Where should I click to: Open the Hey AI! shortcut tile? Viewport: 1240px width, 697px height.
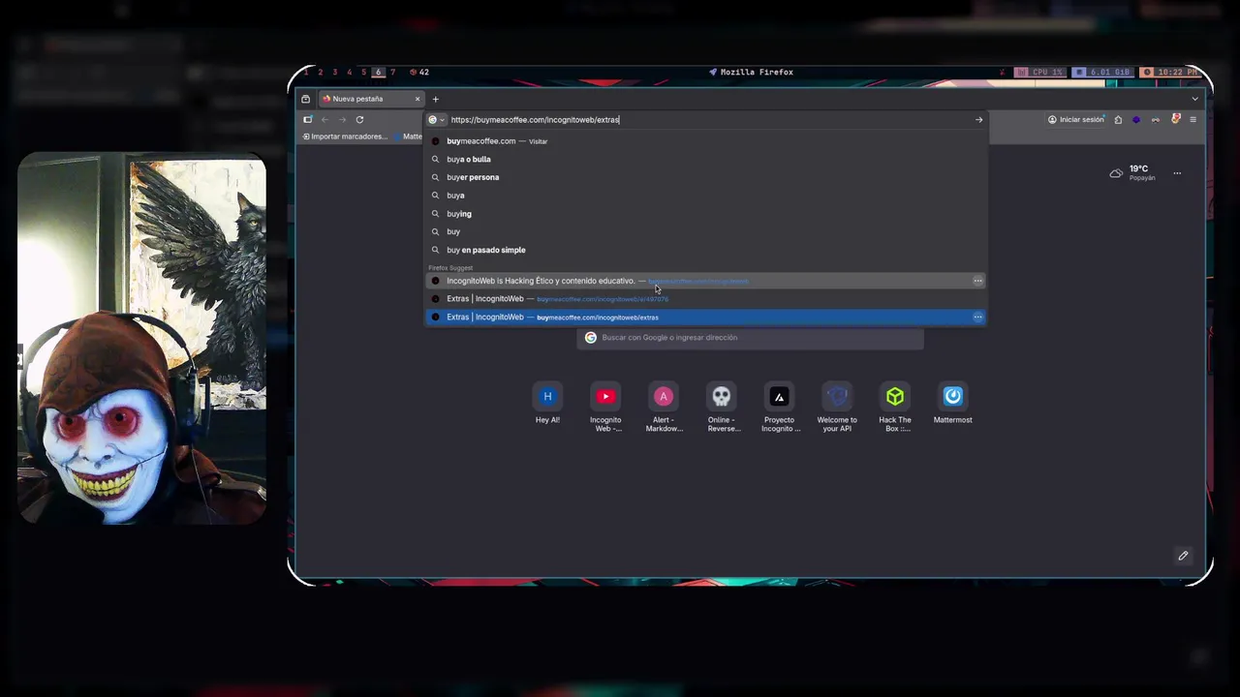click(547, 404)
